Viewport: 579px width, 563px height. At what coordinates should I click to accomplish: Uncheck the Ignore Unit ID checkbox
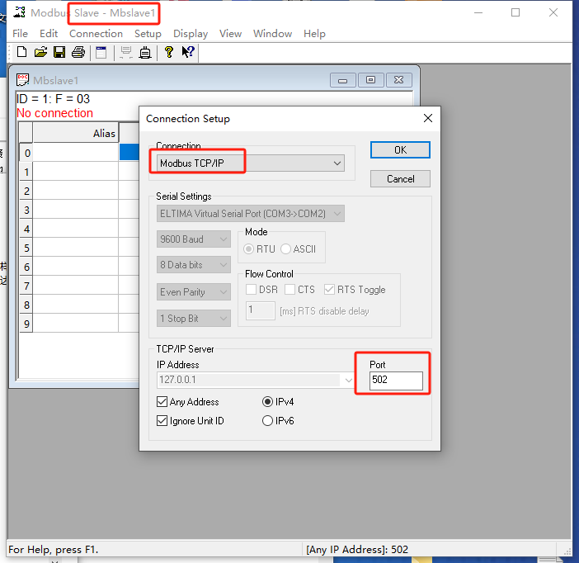pyautogui.click(x=162, y=421)
